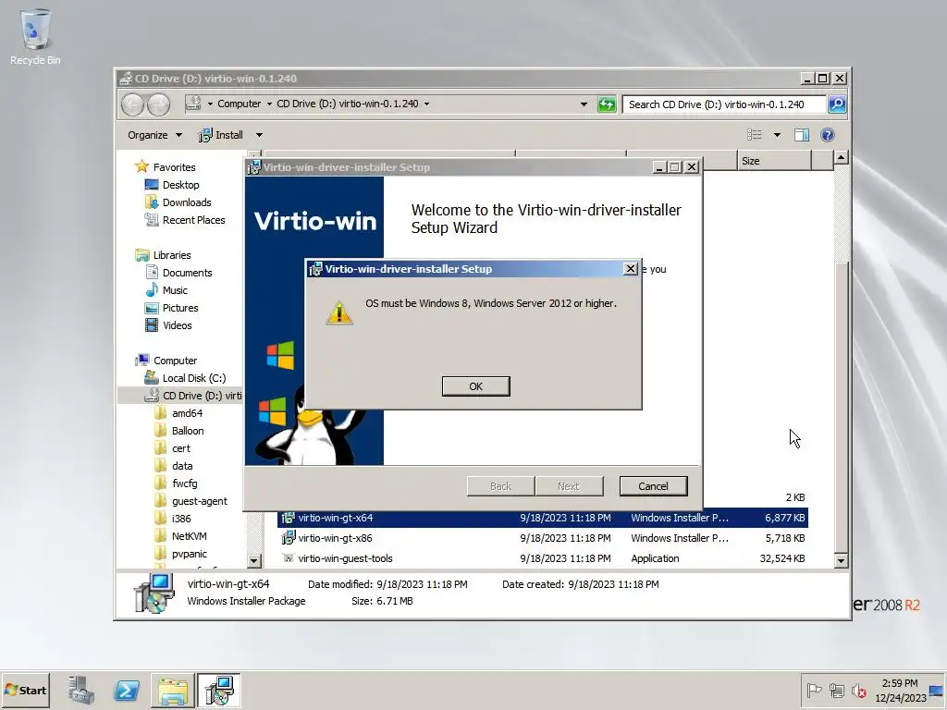Focus the Search CD Drive field
Screen dimensions: 947x710
[723, 104]
